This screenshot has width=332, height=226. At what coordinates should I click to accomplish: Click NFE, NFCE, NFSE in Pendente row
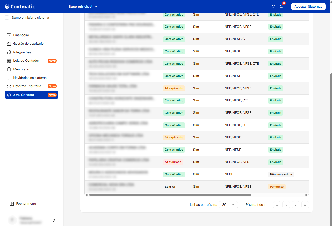238,187
